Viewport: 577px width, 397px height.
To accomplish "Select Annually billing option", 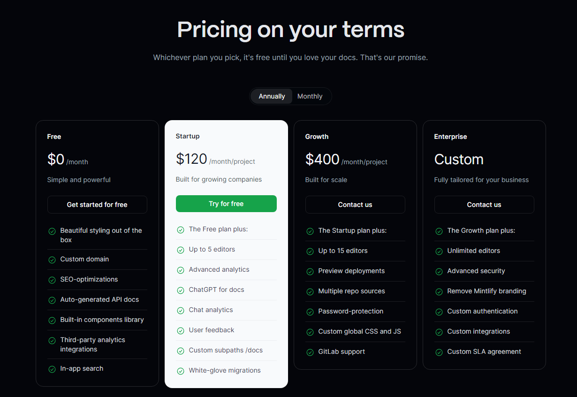I will click(x=272, y=96).
